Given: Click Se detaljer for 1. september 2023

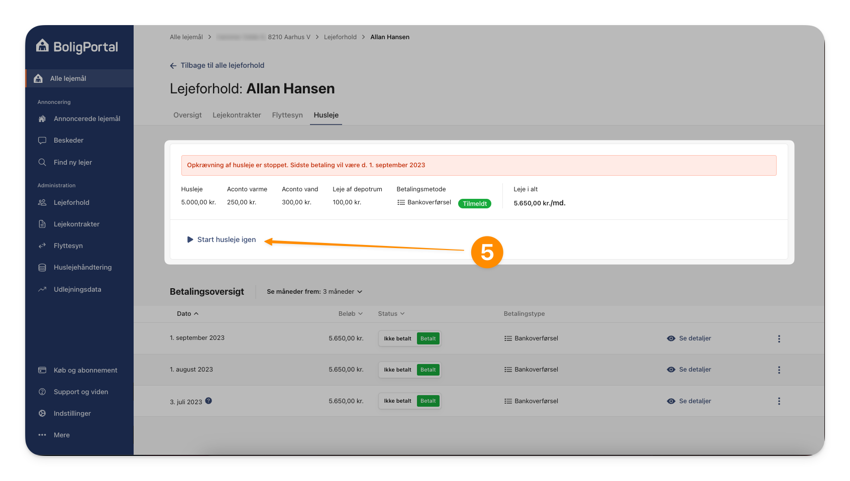Looking at the screenshot, I should [695, 338].
